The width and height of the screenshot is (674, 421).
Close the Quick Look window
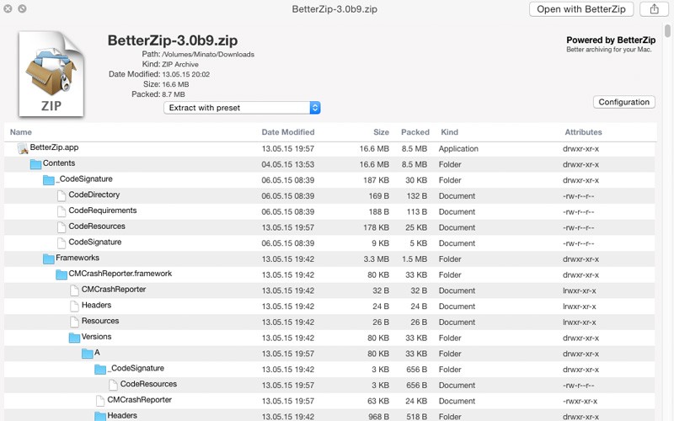click(8, 8)
